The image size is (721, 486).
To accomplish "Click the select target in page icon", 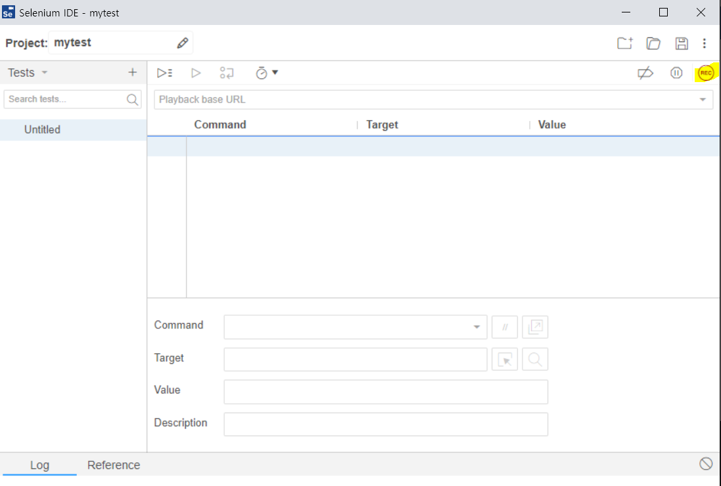I will (x=505, y=359).
